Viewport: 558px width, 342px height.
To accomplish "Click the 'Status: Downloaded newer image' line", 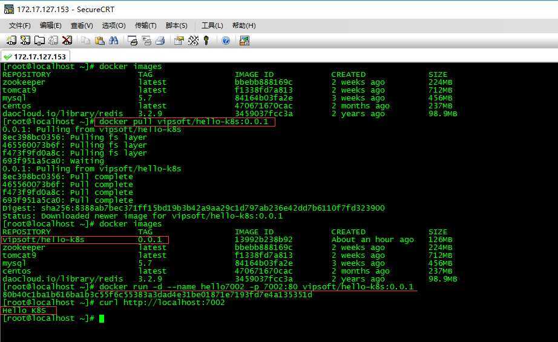I will (x=143, y=216).
